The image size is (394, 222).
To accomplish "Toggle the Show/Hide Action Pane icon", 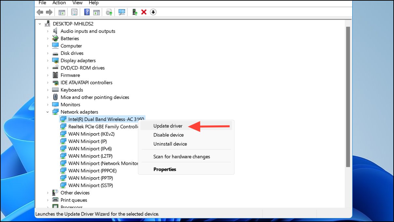I will pos(96,12).
